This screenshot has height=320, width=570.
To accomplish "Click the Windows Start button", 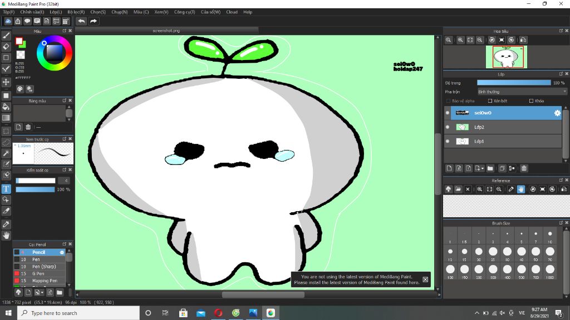I will [8, 313].
